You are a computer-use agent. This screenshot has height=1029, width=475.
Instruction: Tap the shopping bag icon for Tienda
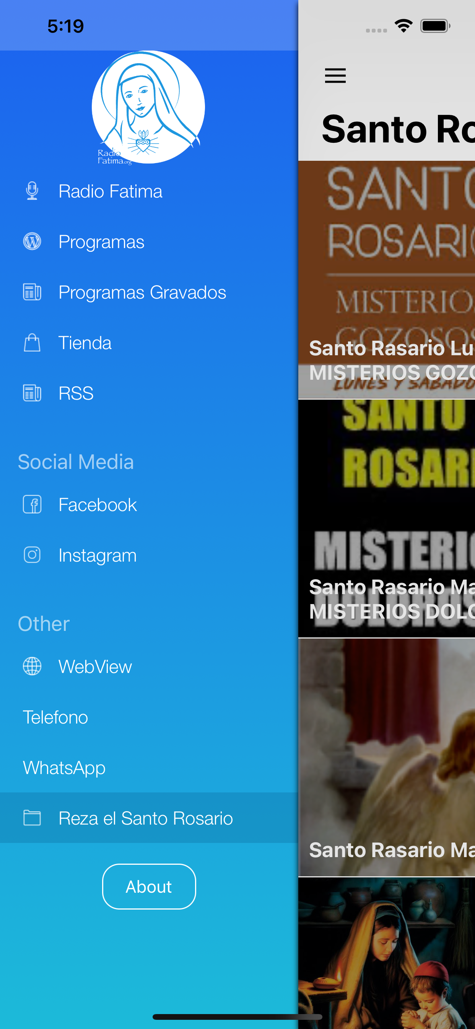click(x=32, y=343)
